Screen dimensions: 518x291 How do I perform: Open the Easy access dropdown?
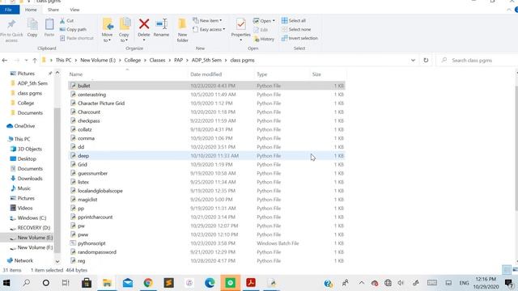click(x=209, y=29)
